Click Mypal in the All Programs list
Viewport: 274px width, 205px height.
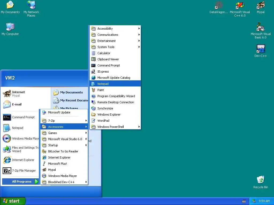(x=64, y=170)
